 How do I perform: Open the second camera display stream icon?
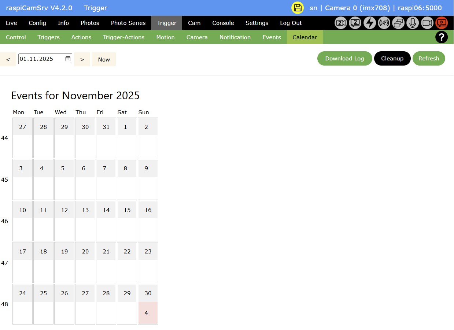355,22
